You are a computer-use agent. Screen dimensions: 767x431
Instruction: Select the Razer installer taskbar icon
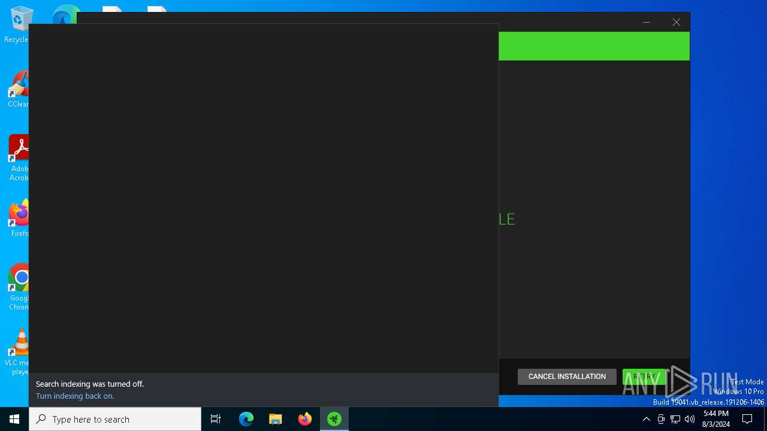tap(334, 419)
